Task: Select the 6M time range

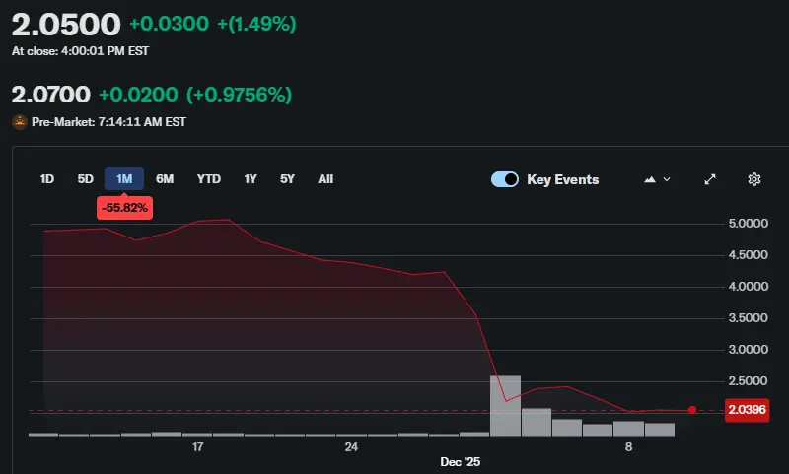Action: click(165, 179)
